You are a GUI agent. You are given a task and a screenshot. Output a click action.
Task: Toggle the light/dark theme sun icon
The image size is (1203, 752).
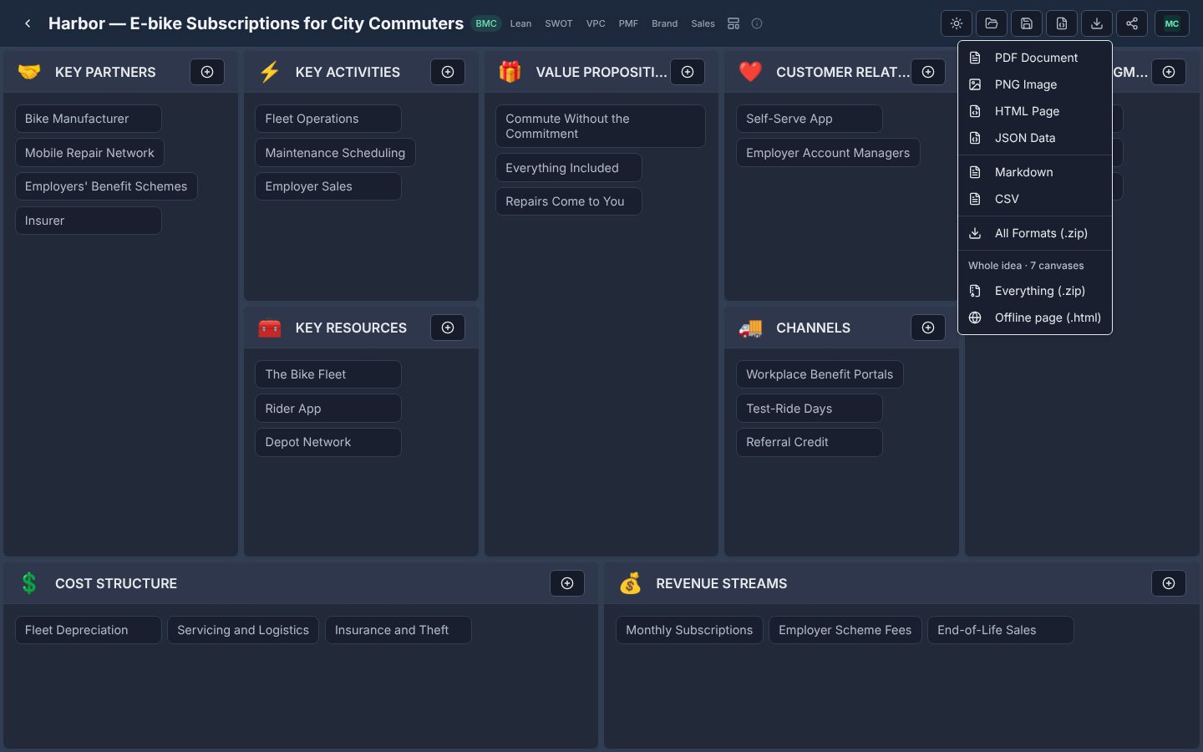pyautogui.click(x=957, y=23)
